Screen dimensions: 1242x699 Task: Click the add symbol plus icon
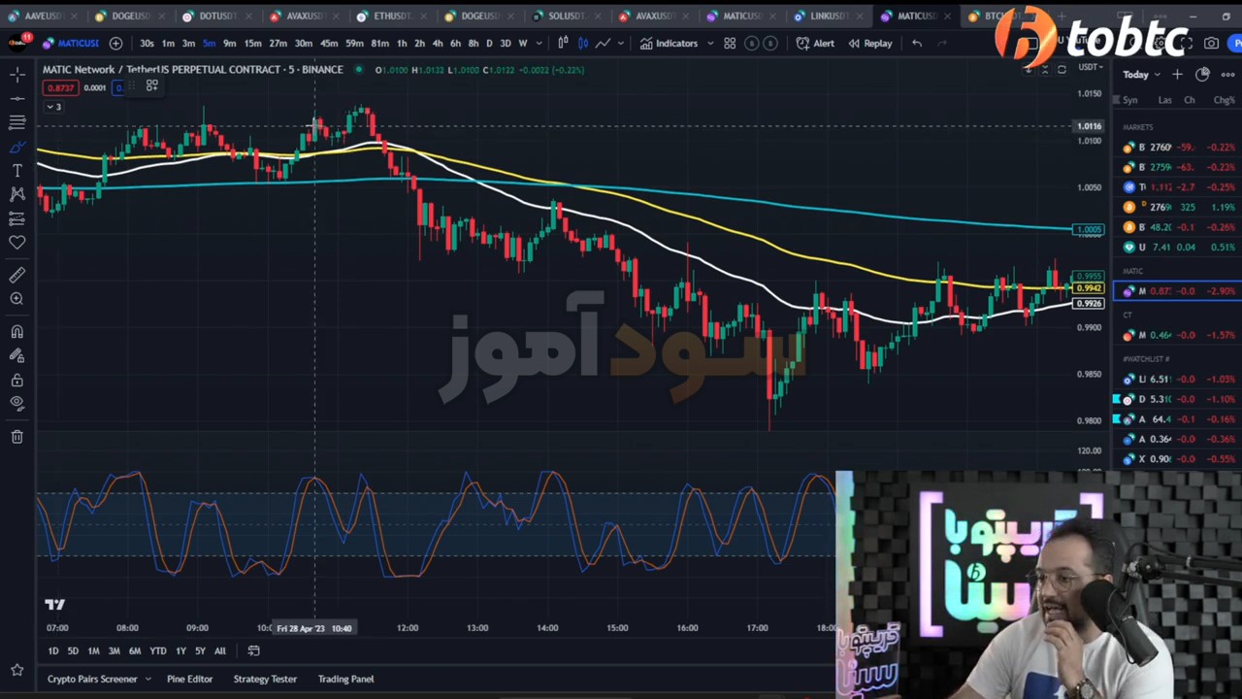pos(115,43)
